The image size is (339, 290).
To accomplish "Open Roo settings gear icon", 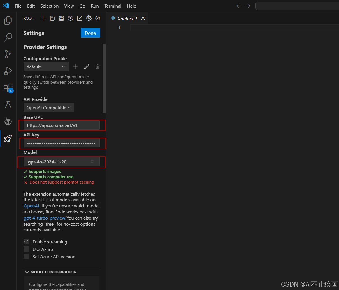I will 89,18.
